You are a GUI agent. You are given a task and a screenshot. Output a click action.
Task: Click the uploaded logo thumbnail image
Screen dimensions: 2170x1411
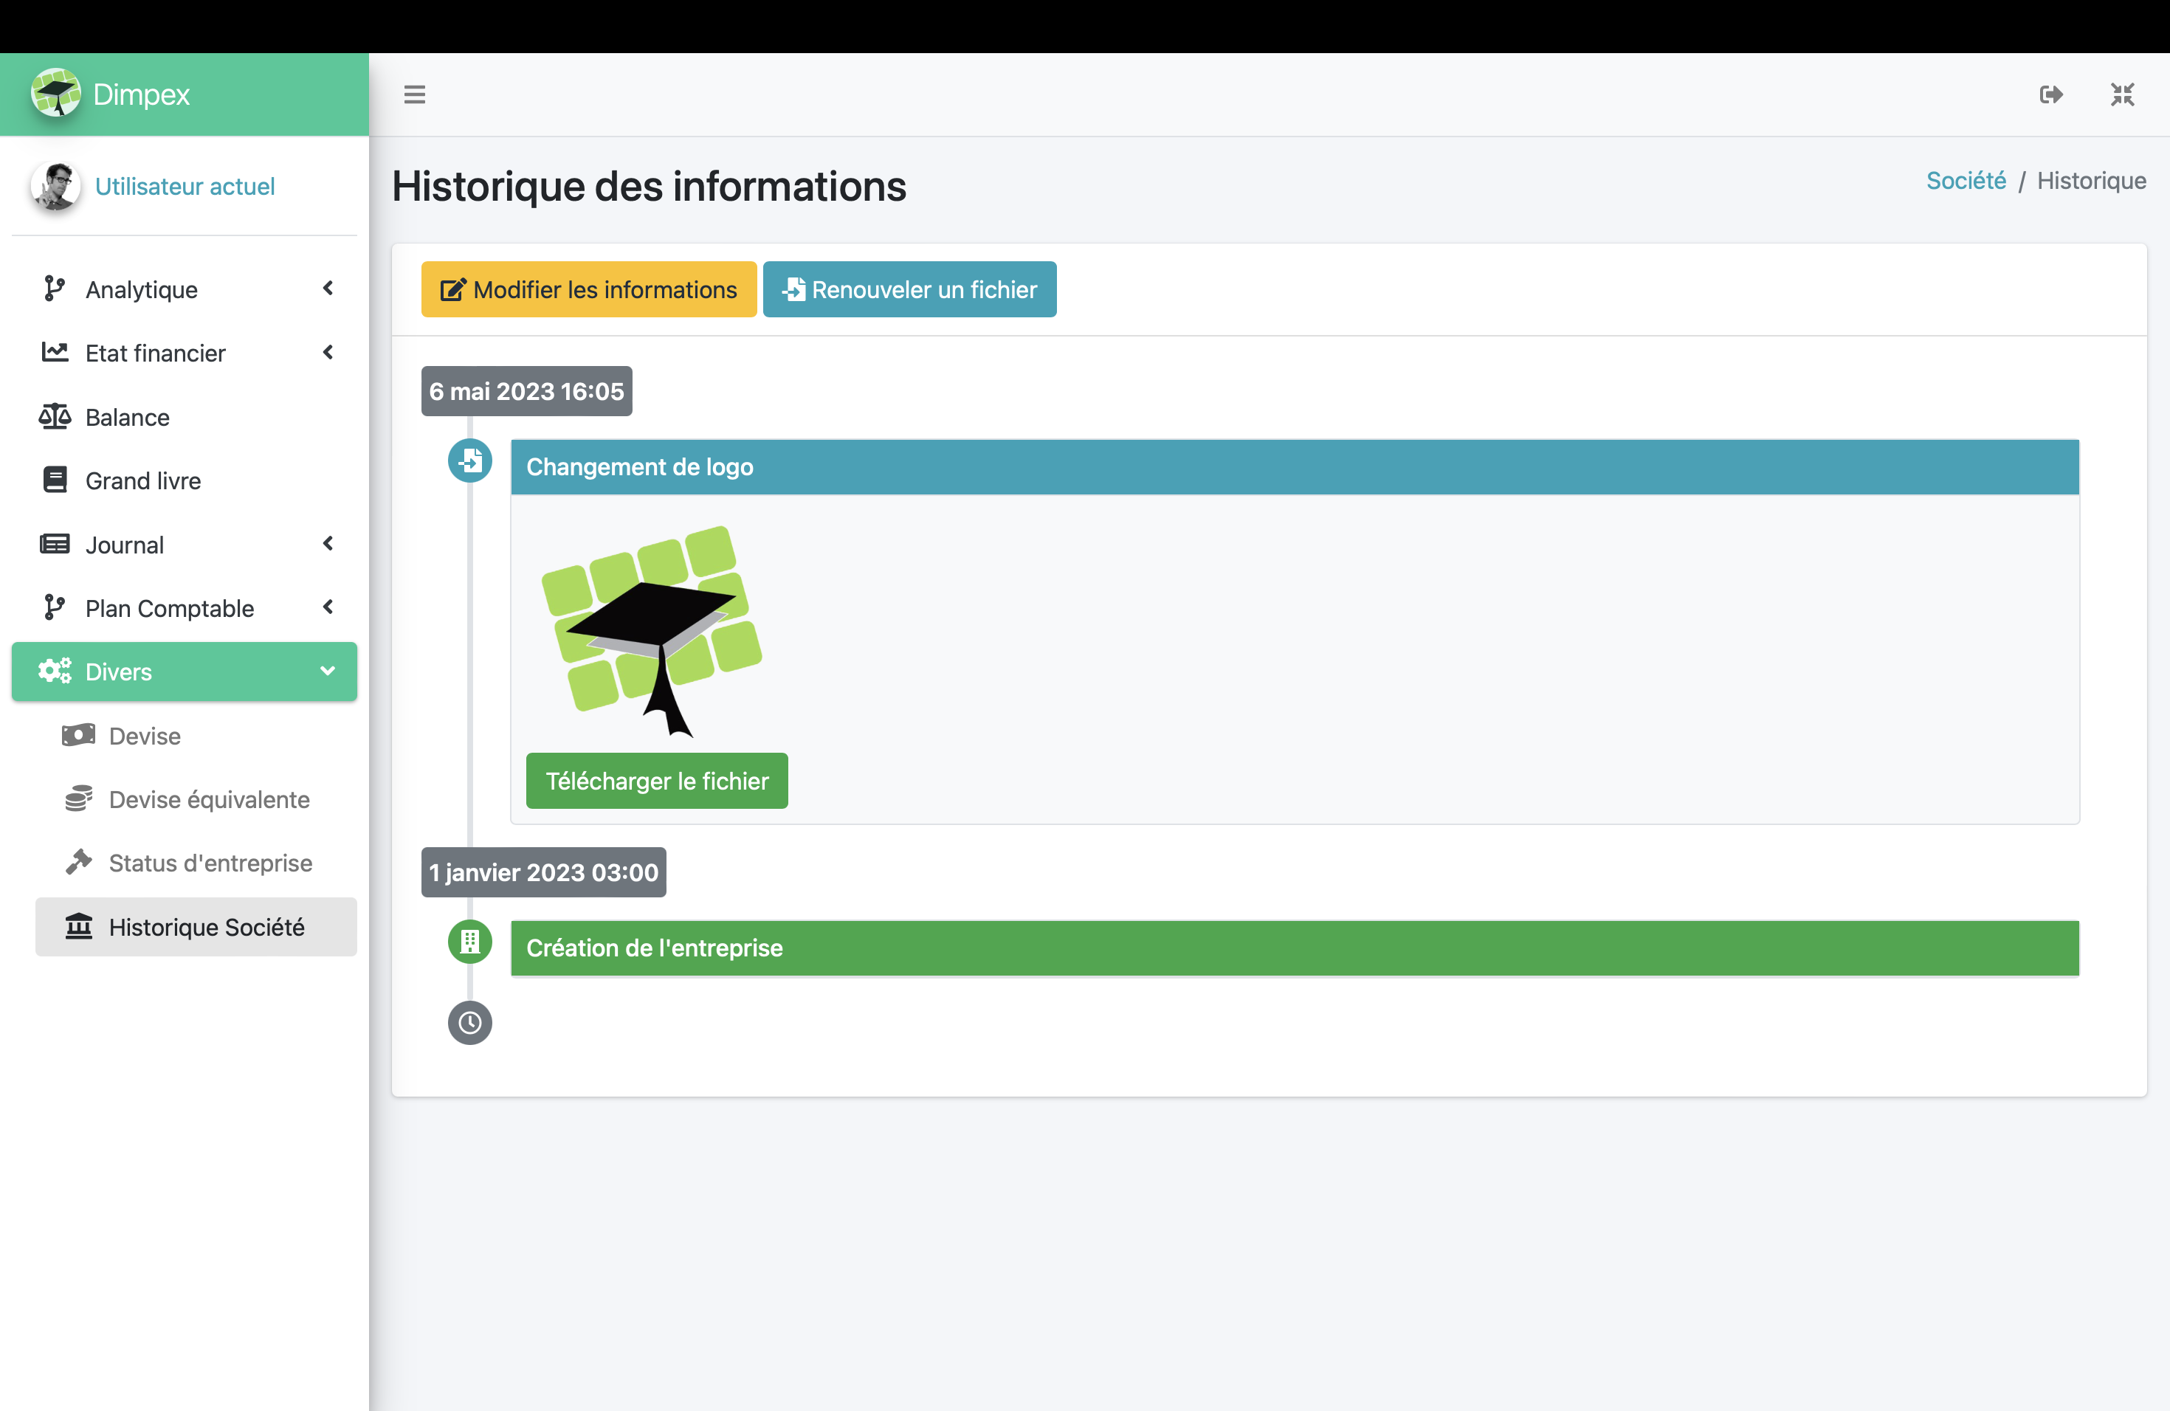652,631
